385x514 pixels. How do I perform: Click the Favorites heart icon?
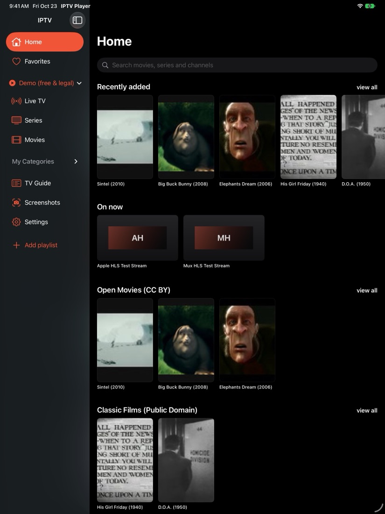click(x=16, y=61)
